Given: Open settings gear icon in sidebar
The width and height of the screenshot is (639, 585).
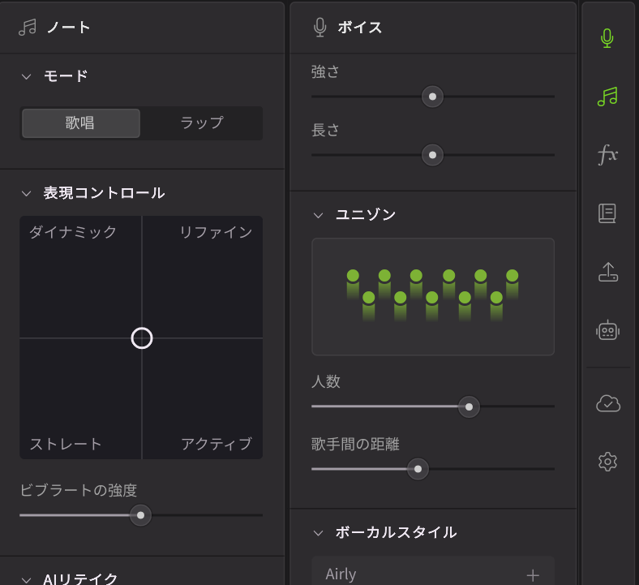Looking at the screenshot, I should click(607, 462).
